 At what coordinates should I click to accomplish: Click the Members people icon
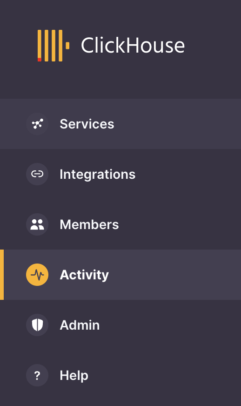pos(37,224)
